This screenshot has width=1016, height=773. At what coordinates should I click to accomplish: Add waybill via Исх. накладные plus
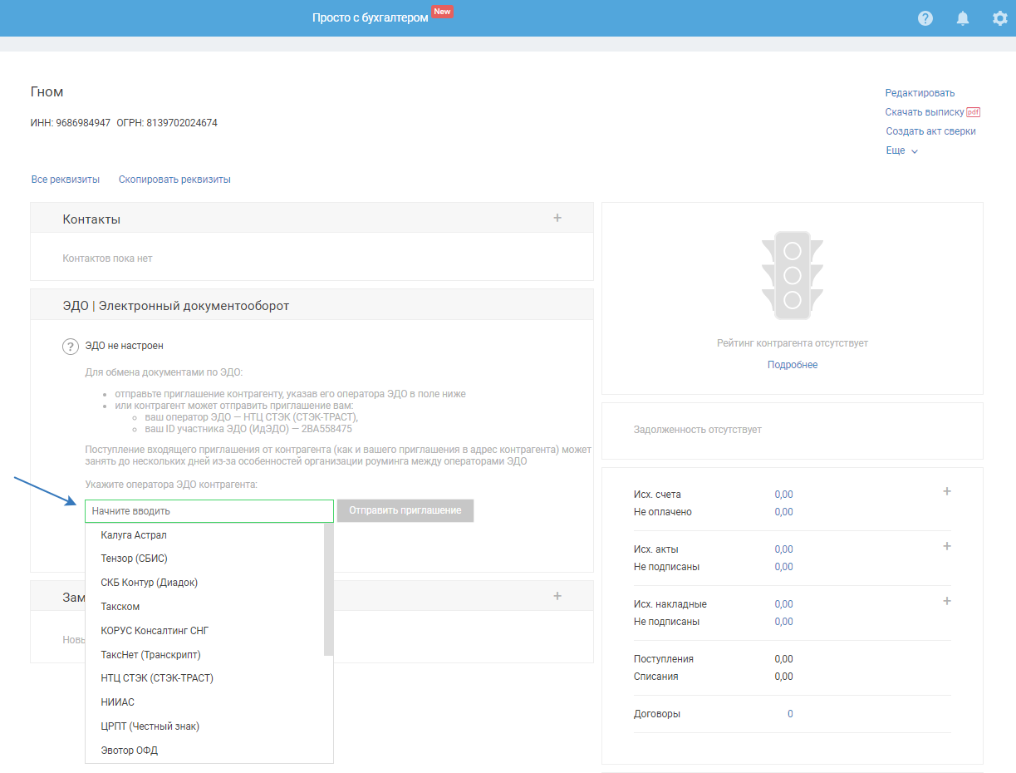(947, 601)
